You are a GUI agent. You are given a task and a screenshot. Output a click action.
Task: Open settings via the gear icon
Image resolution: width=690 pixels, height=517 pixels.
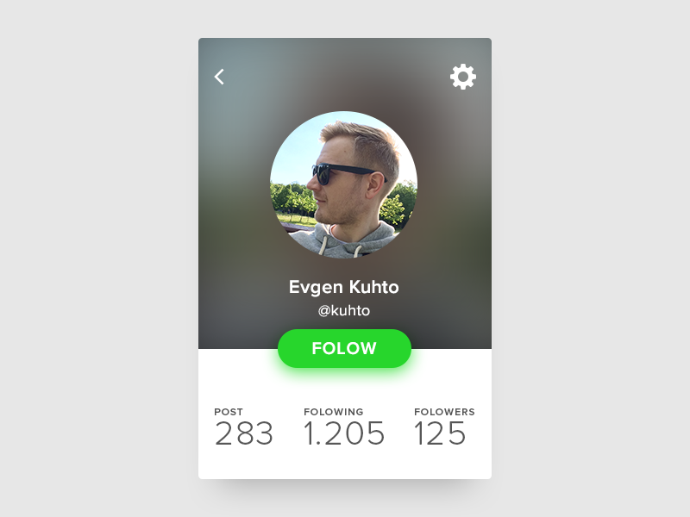point(463,77)
